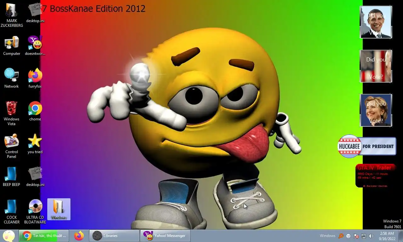
Task: Select the furryfox Firefox shortcut
Action: point(35,79)
